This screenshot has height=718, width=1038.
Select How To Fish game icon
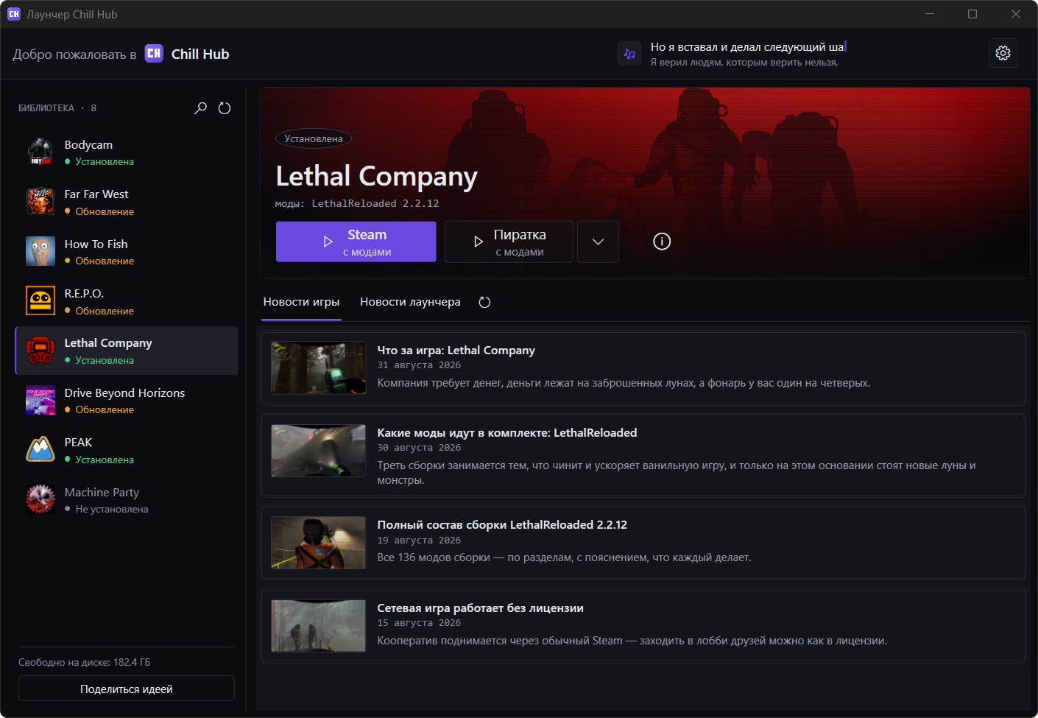(x=40, y=252)
